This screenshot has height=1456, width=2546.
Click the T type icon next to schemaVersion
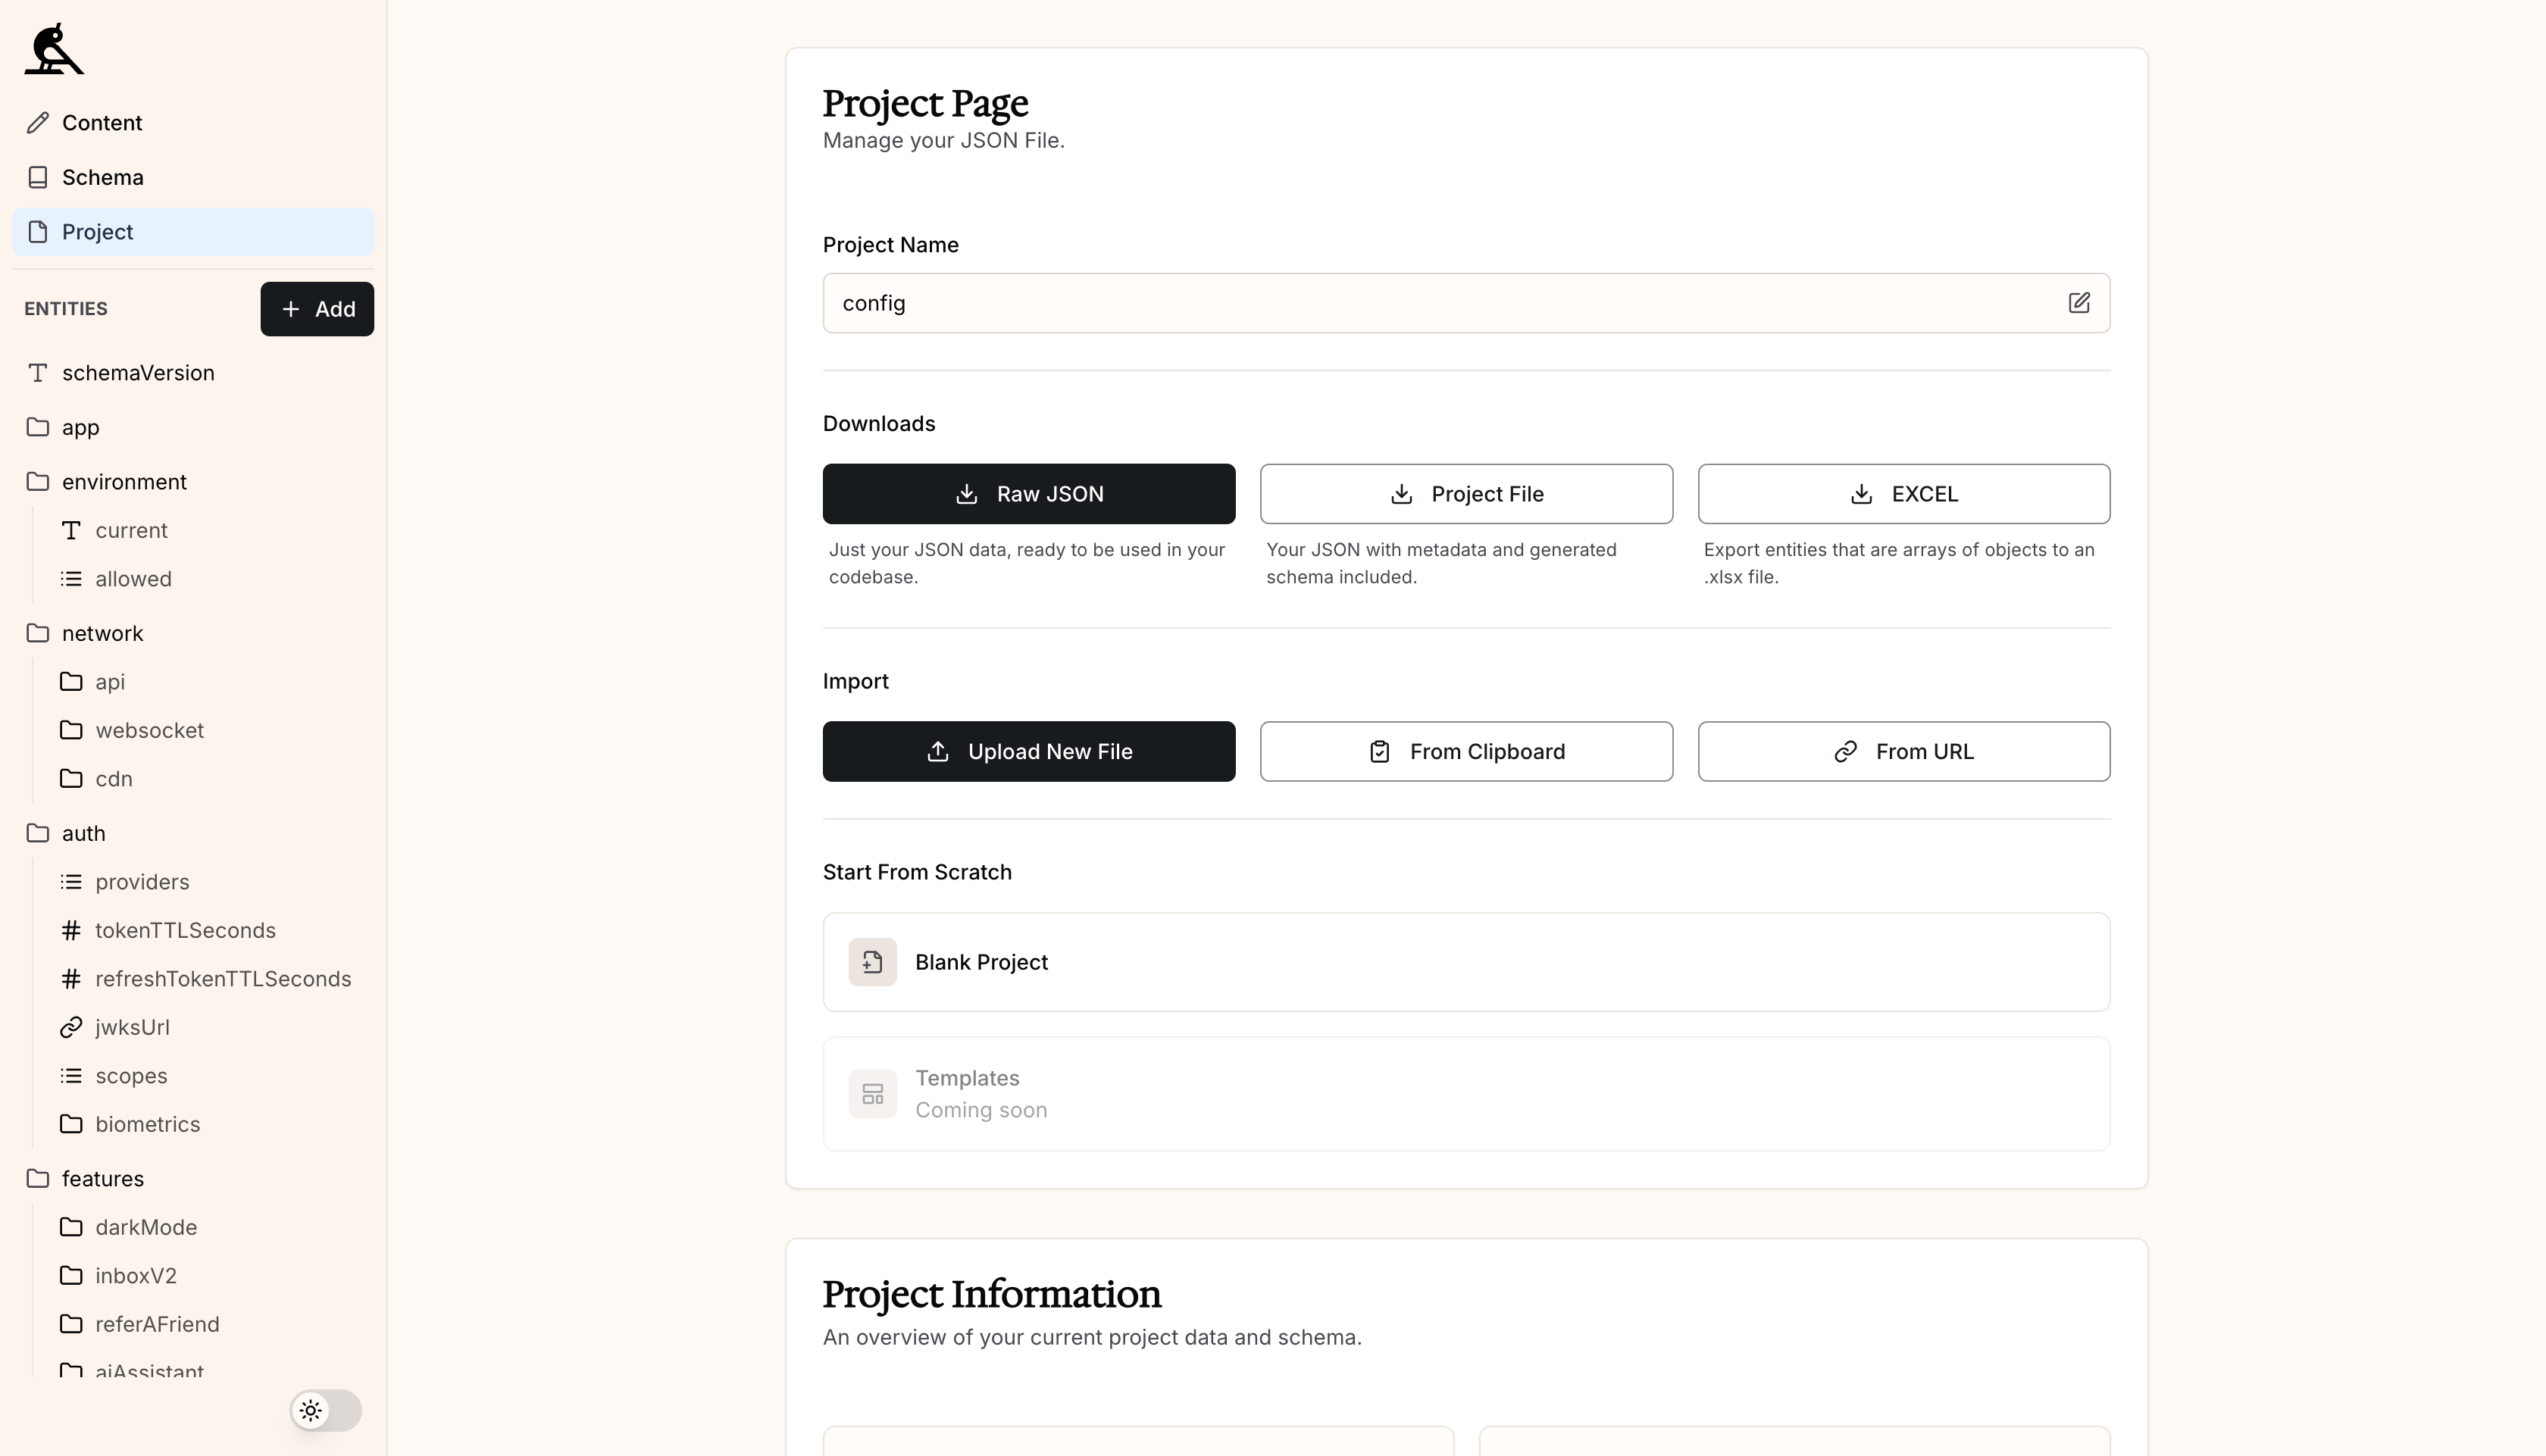pos(38,372)
